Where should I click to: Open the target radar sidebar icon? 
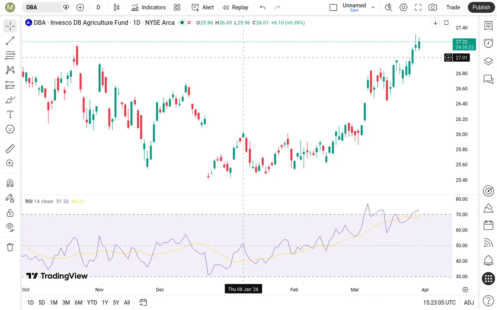(488, 191)
